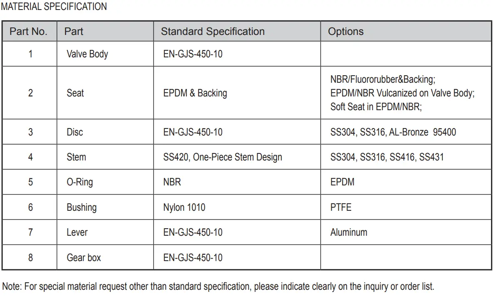Screen dimensions: 494x296
Task: Select the "Lever" part cell
Action: [77, 232]
